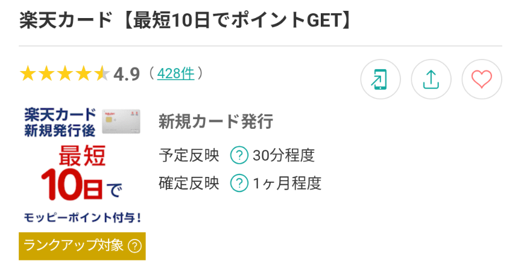Open help icon next to 予定反映
Screen dimensions: 521x263
click(x=239, y=155)
